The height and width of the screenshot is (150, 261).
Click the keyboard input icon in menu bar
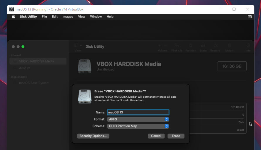coord(250,17)
